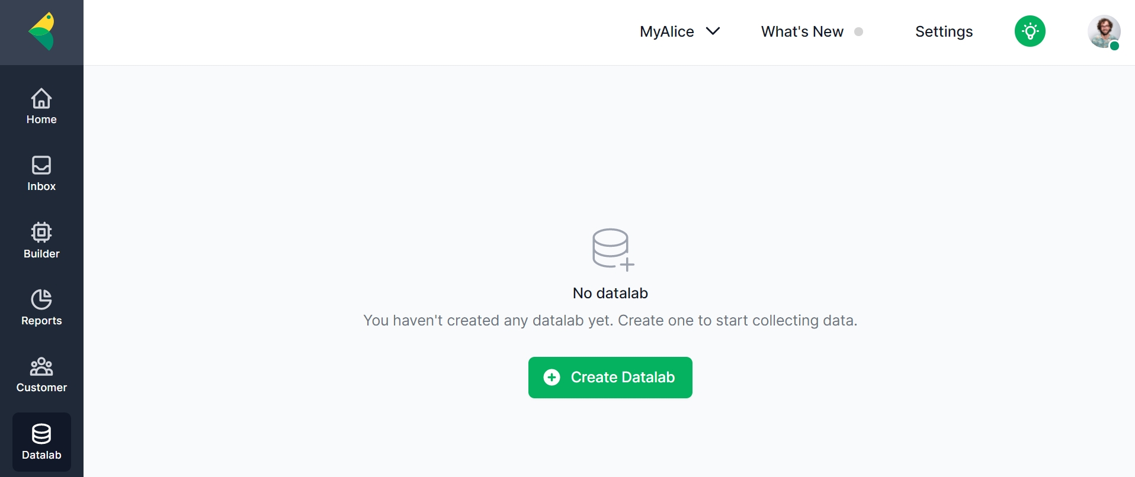Select the Datalab database icon
This screenshot has width=1135, height=477.
tap(41, 434)
